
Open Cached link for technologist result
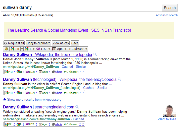point(89,88)
